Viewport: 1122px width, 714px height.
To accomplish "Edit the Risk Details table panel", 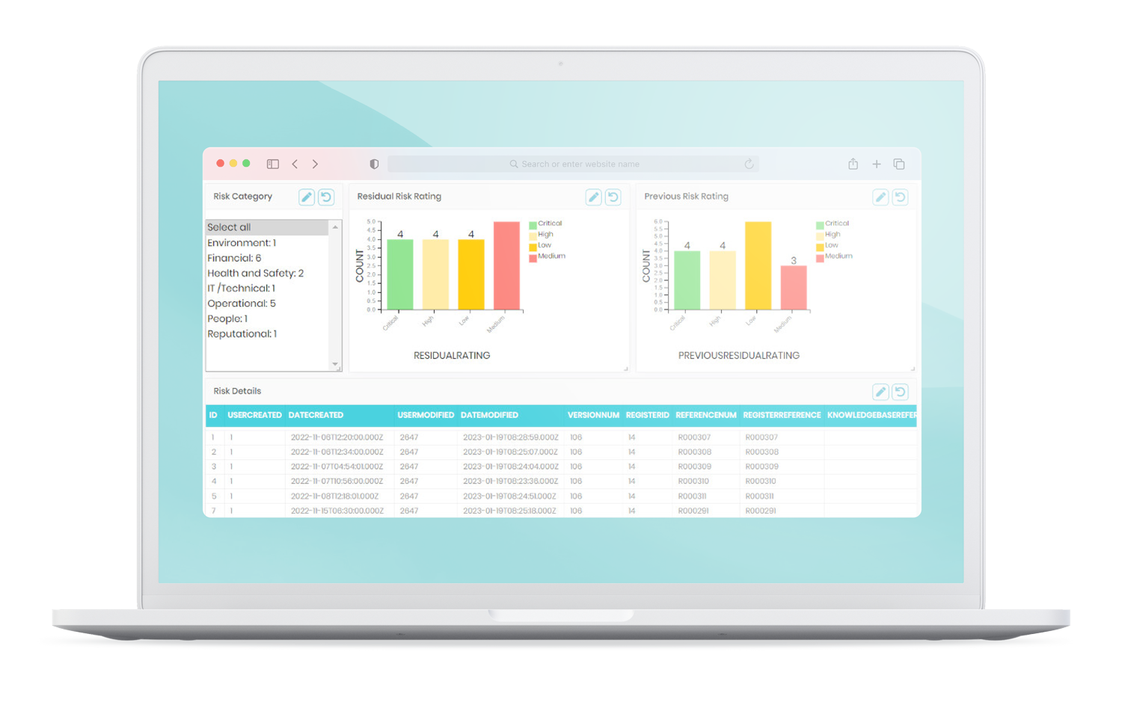I will click(x=880, y=392).
